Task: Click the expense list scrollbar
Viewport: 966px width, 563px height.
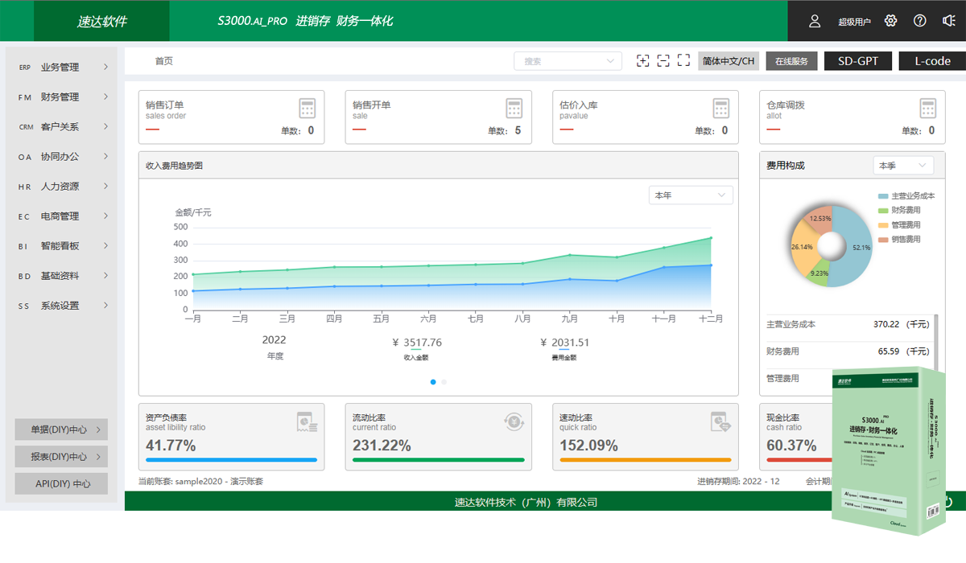Action: tap(935, 342)
